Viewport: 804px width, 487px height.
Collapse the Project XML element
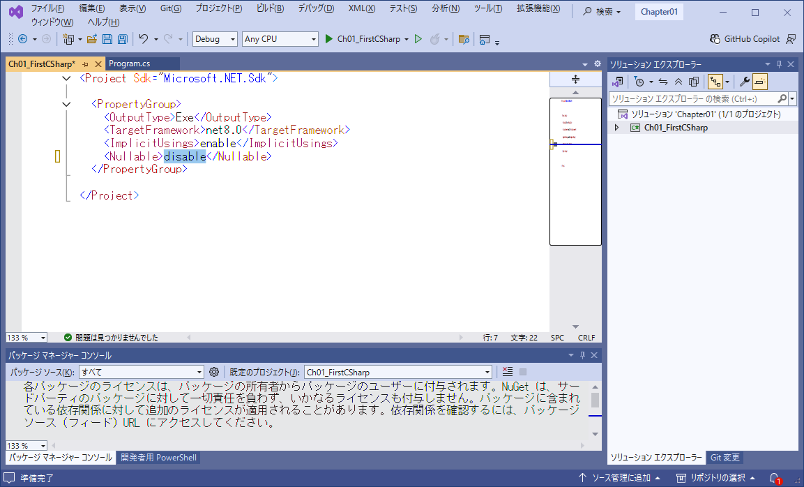point(66,79)
